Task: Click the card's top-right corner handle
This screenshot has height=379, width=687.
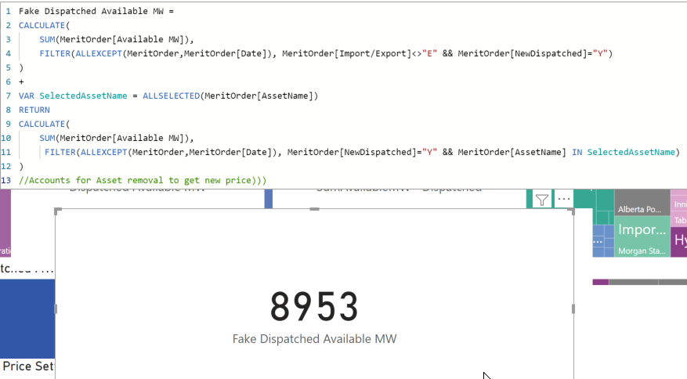Action: coord(571,211)
